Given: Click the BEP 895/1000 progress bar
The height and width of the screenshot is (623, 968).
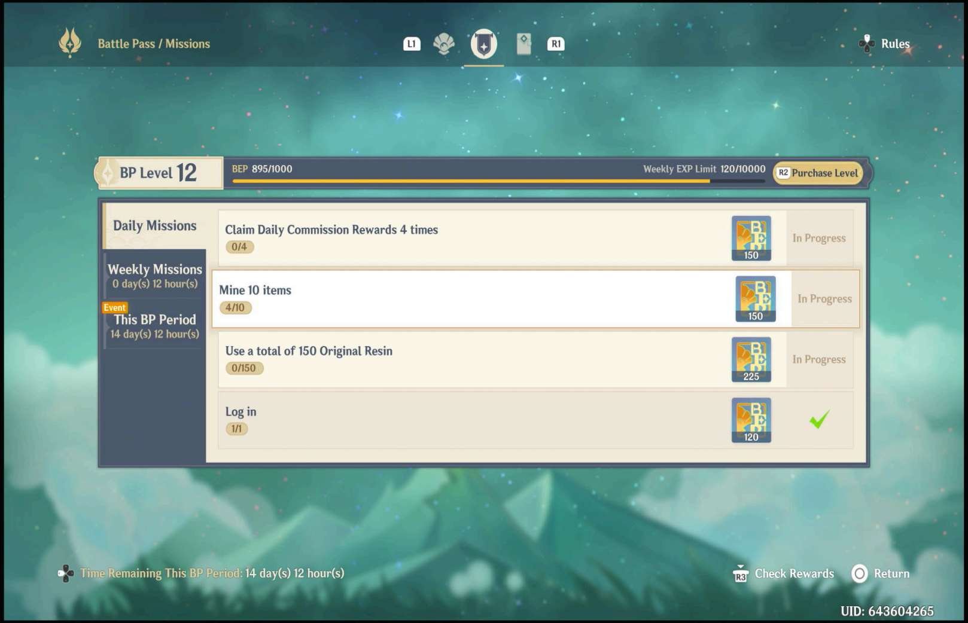Looking at the screenshot, I should (x=498, y=181).
